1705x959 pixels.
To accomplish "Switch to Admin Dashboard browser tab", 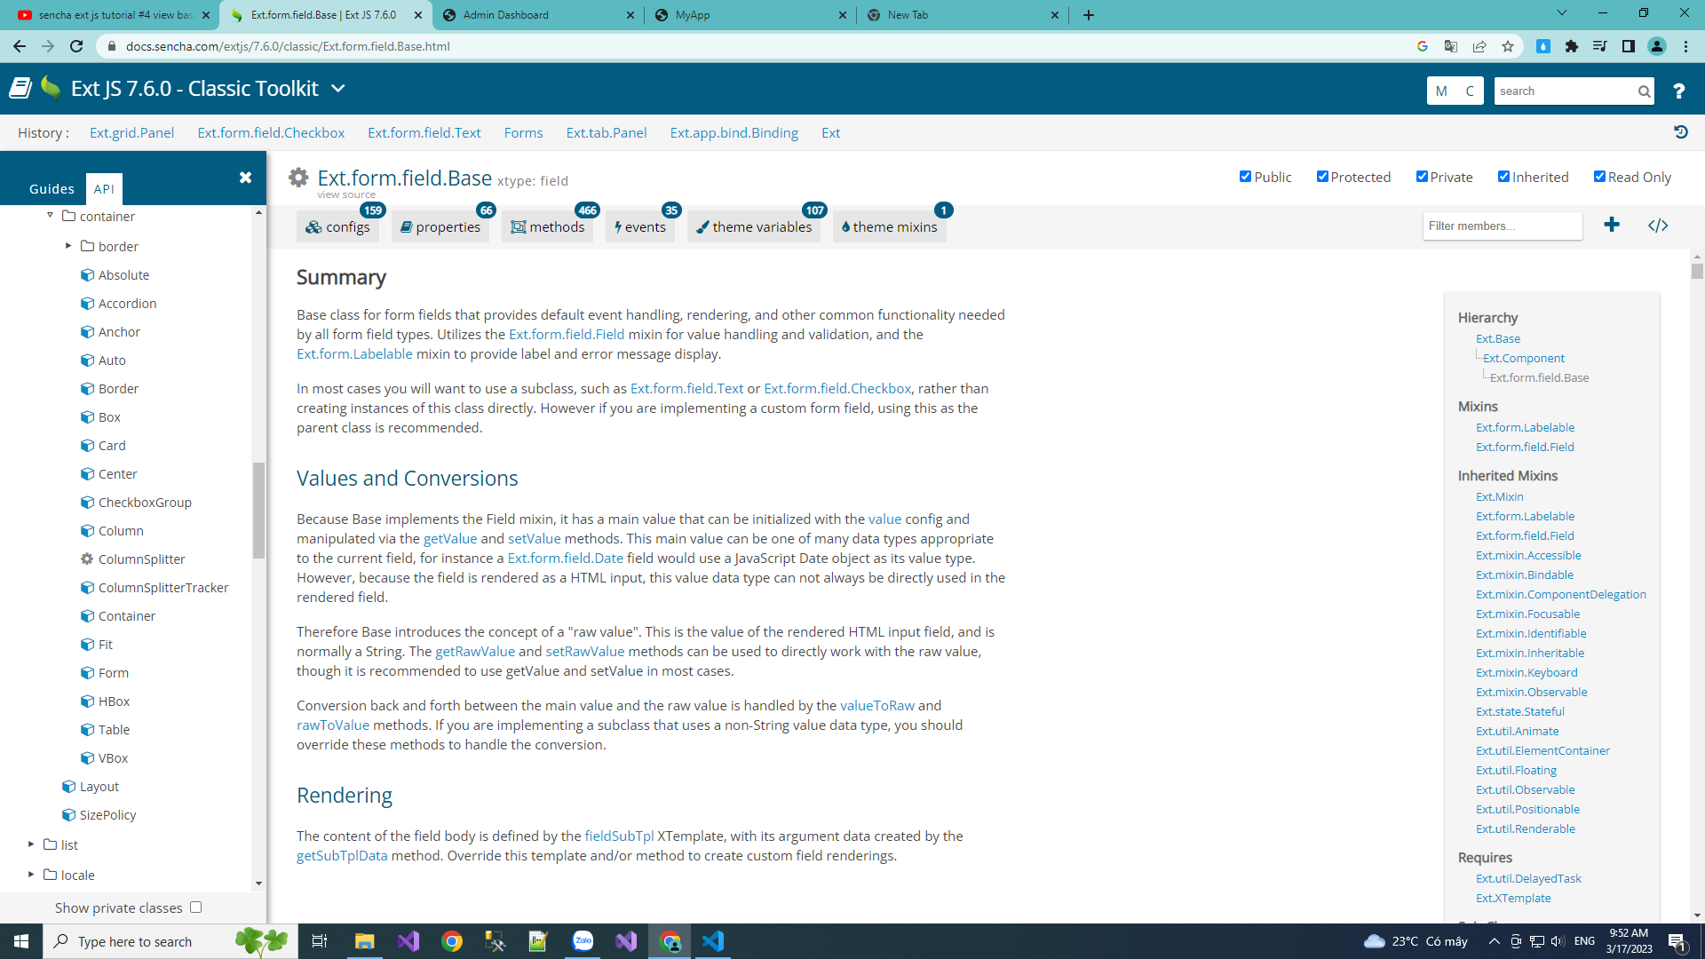I will 538,15.
